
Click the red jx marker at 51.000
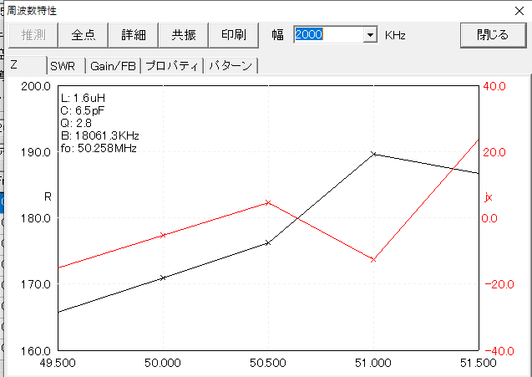373,260
